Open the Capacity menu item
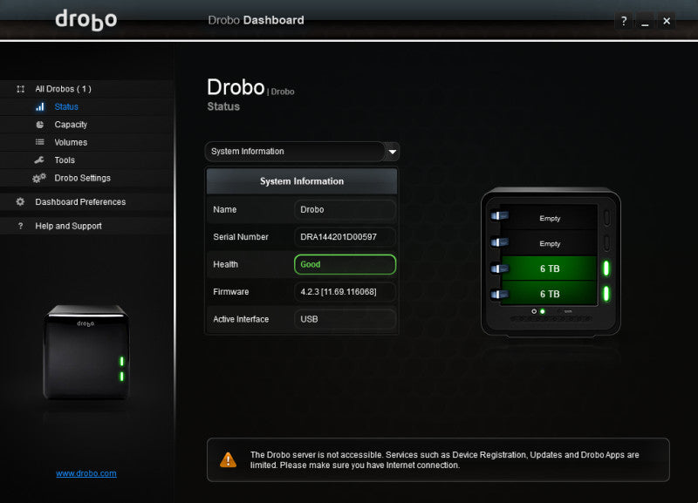Image resolution: width=698 pixels, height=503 pixels. pos(71,125)
